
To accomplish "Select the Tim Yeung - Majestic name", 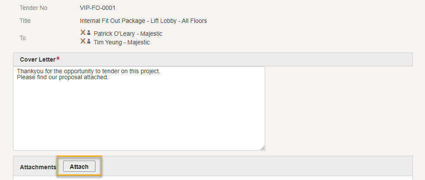I will click(122, 42).
